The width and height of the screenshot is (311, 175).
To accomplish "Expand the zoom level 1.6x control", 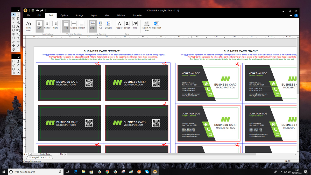I will point(61,154).
